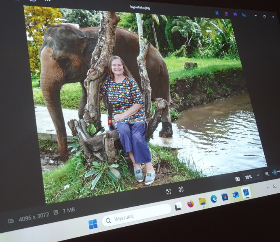The image size is (280, 242).
Task: Click the scan text icon below the photo
Action: point(181,189)
